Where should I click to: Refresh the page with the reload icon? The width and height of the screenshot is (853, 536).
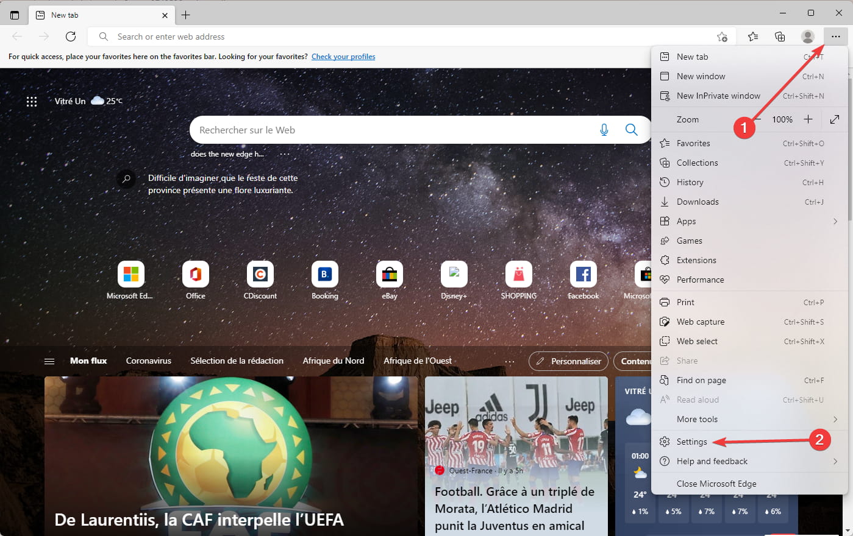pyautogui.click(x=71, y=37)
